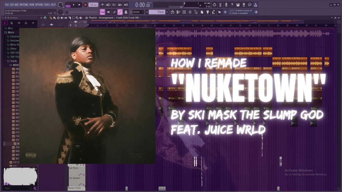Start playback with the Play button
Viewport: 342px width, 192px height.
pyautogui.click(x=73, y=5)
